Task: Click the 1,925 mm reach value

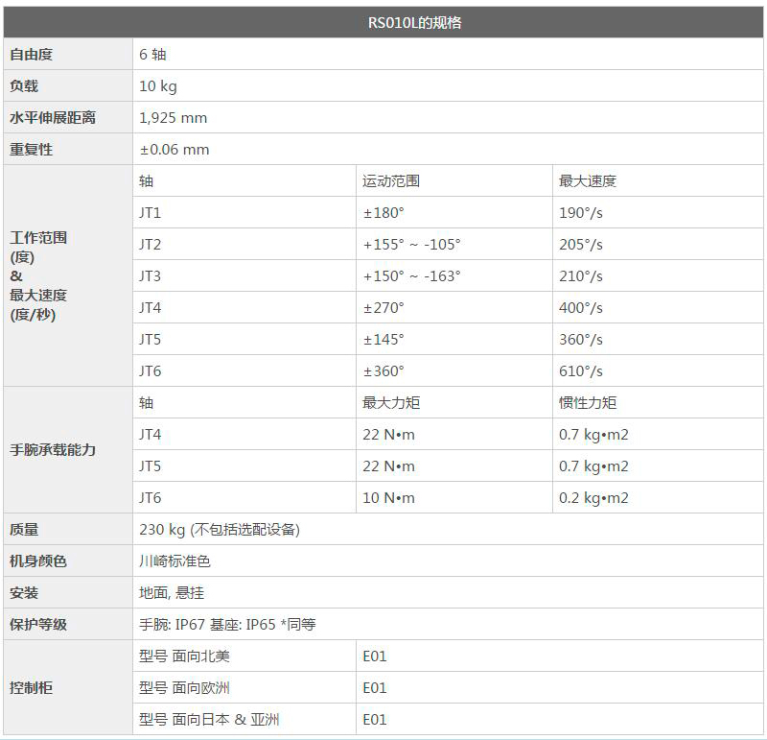Action: point(174,118)
